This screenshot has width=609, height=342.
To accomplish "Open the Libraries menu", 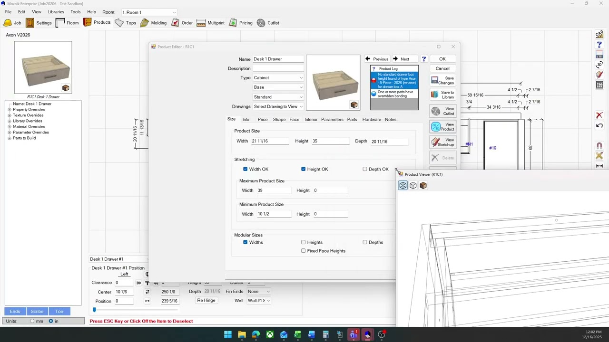I will point(56,12).
